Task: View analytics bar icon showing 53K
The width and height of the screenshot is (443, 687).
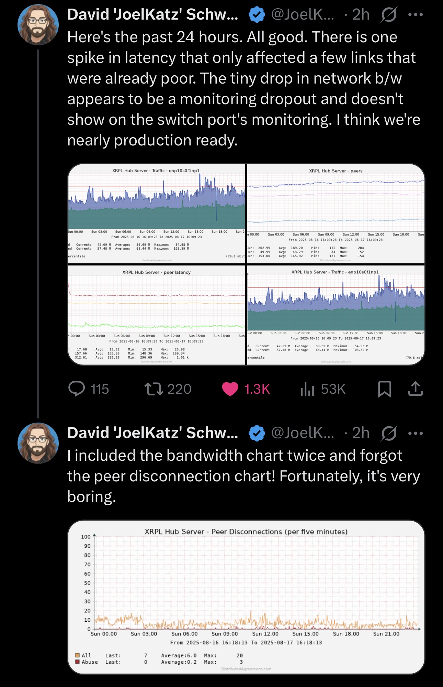Action: tap(307, 389)
